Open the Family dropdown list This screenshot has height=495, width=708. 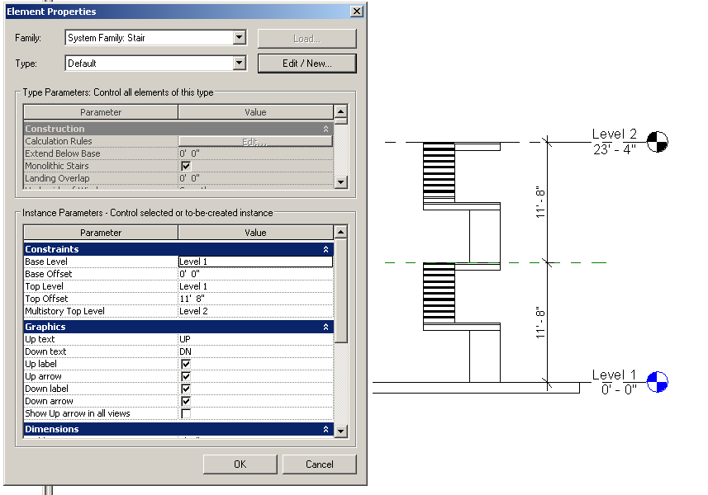point(239,38)
